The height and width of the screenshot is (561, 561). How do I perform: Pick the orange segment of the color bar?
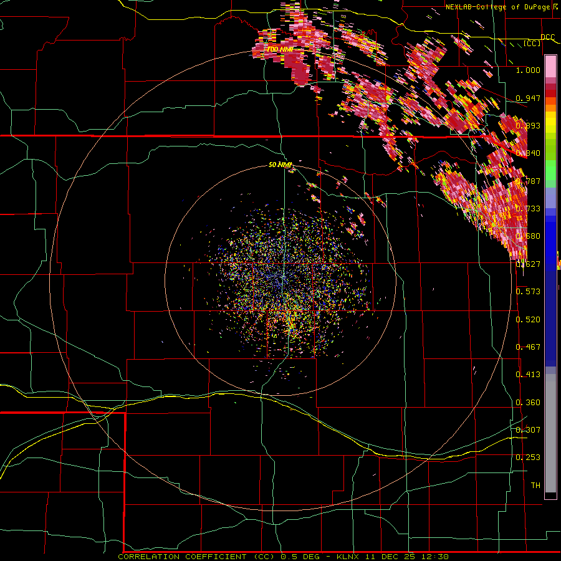pyautogui.click(x=550, y=108)
